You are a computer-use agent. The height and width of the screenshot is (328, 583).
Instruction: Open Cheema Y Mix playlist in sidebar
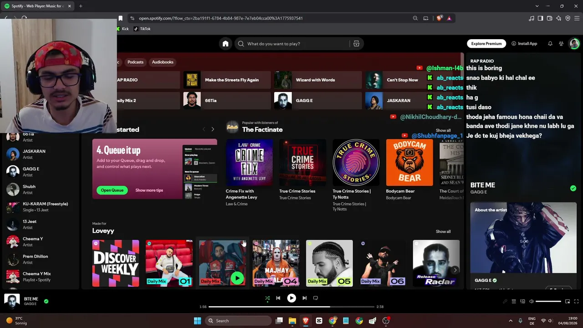(40, 277)
